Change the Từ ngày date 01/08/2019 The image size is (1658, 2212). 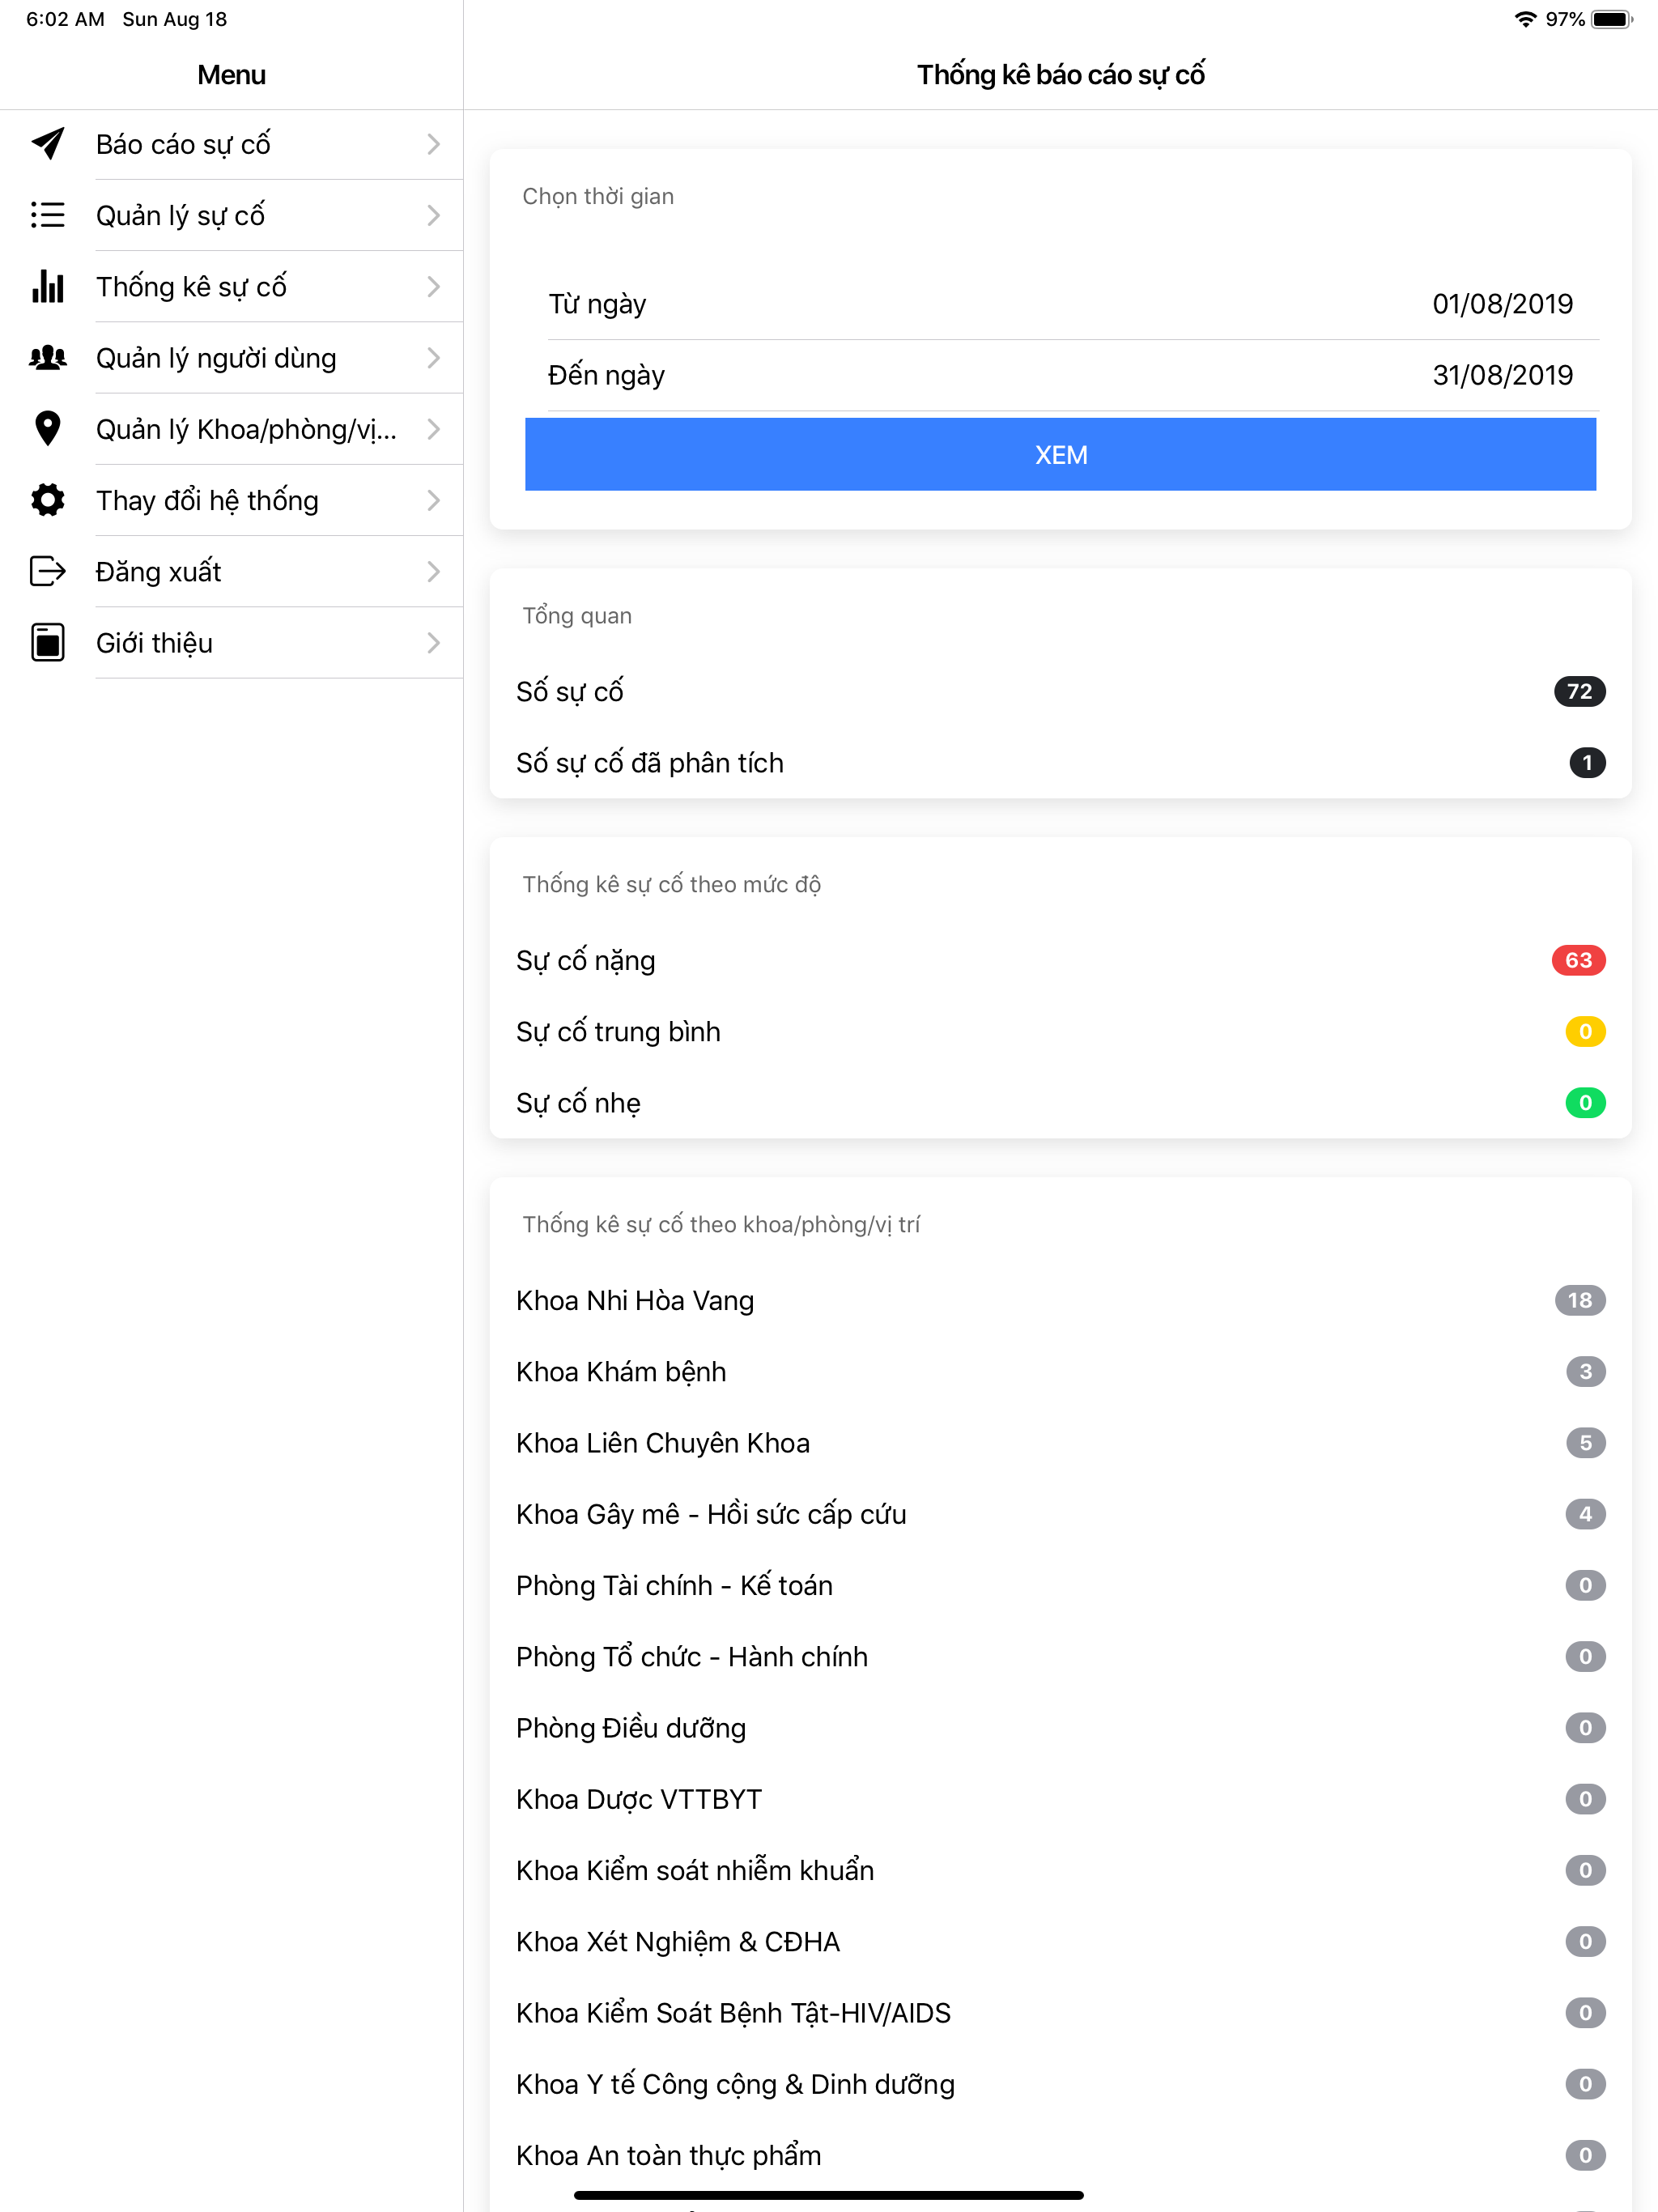coord(1502,304)
